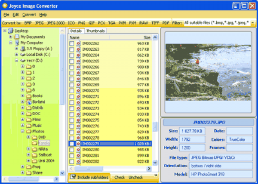Check the box next to IM002265

(72, 61)
